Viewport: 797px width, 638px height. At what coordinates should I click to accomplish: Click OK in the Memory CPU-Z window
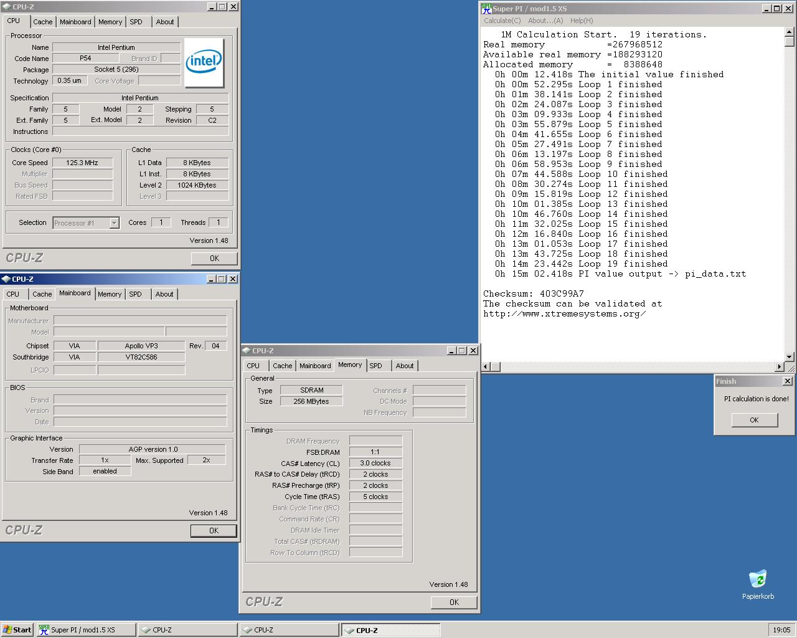(x=454, y=602)
